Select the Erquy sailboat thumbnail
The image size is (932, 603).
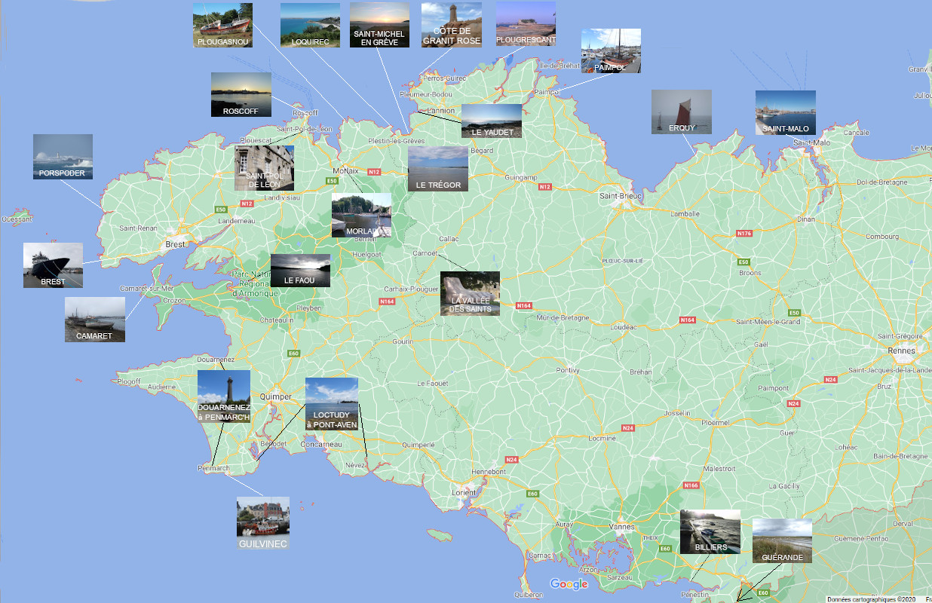681,112
